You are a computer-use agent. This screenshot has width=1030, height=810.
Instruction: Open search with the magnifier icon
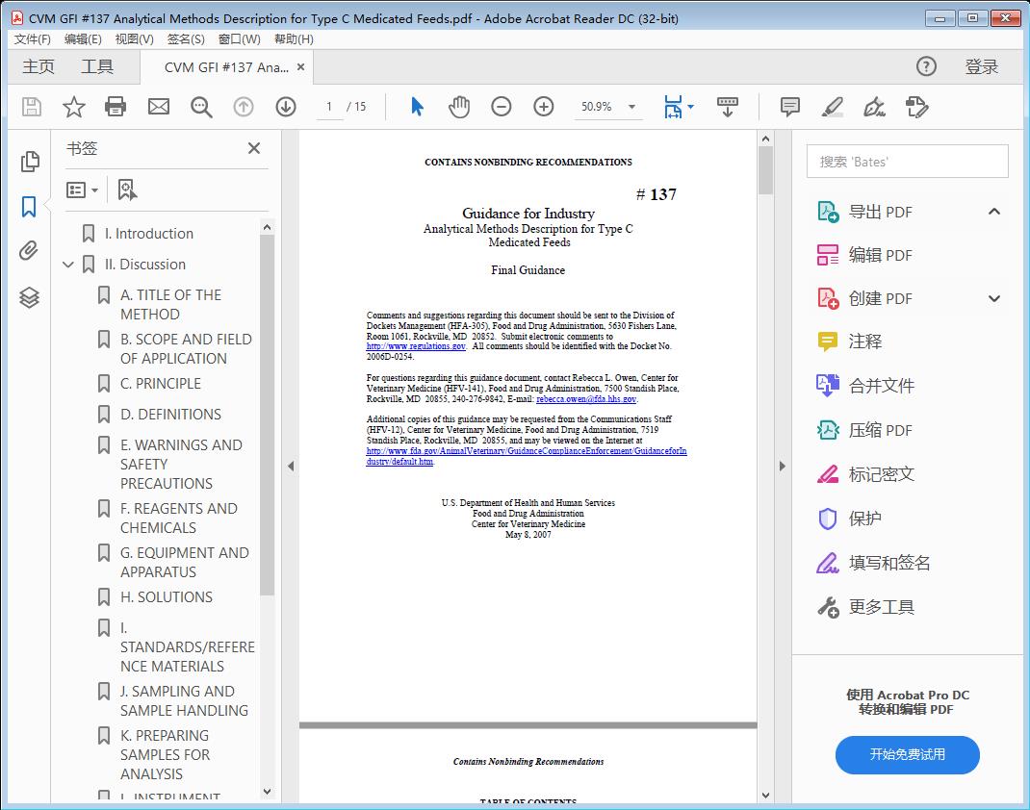pyautogui.click(x=200, y=106)
